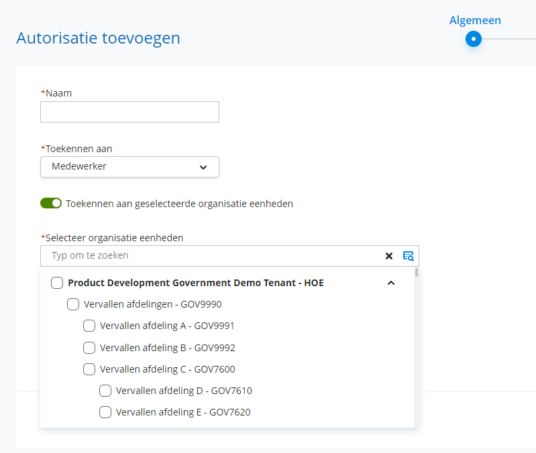Toggle Toekennen aan geselecteerde organisatie eenheden

point(51,203)
